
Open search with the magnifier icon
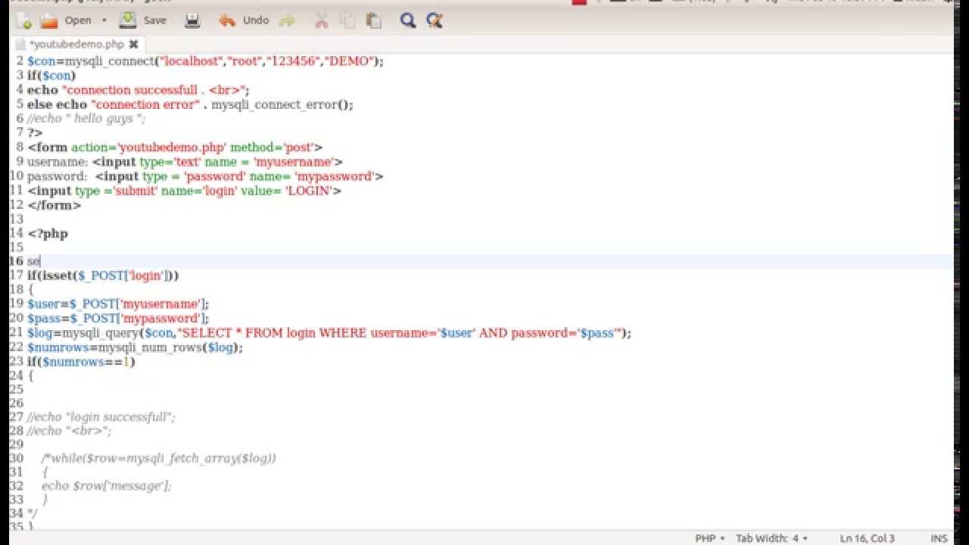coord(408,20)
